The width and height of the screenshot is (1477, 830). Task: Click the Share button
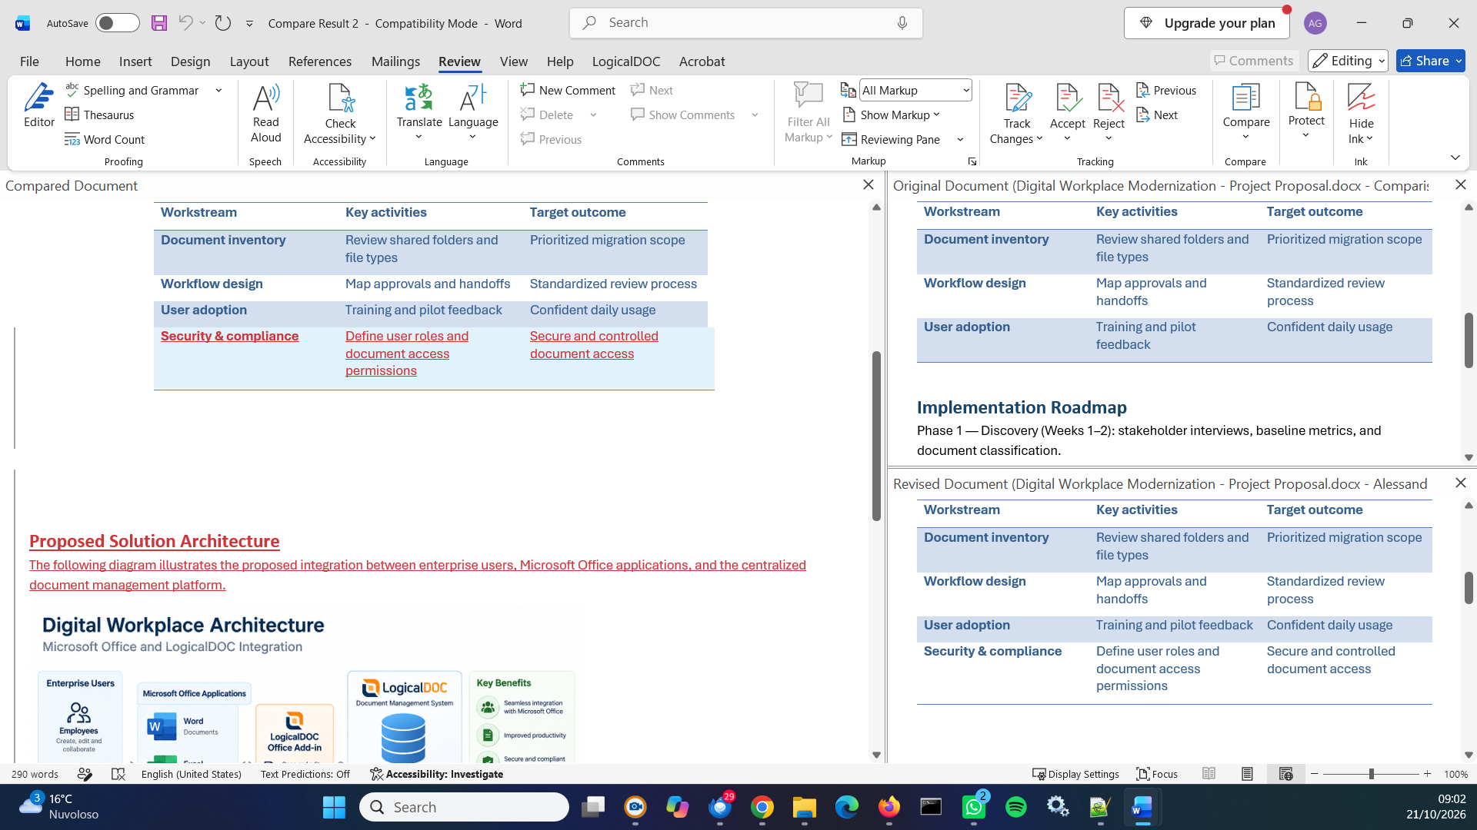pyautogui.click(x=1431, y=61)
